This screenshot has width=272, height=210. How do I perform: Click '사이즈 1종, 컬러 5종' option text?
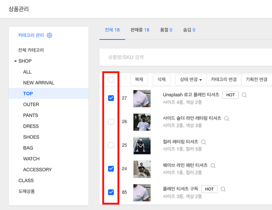pos(182,149)
